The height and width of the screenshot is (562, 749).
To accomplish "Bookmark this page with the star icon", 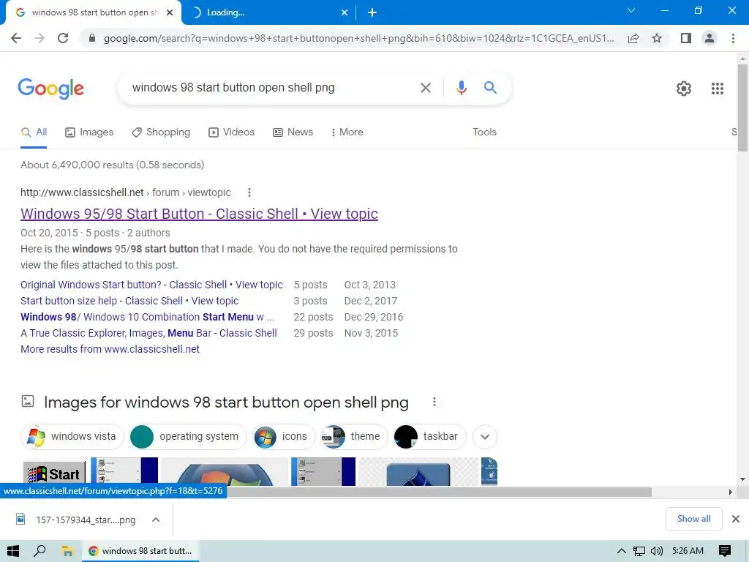I will (x=657, y=38).
